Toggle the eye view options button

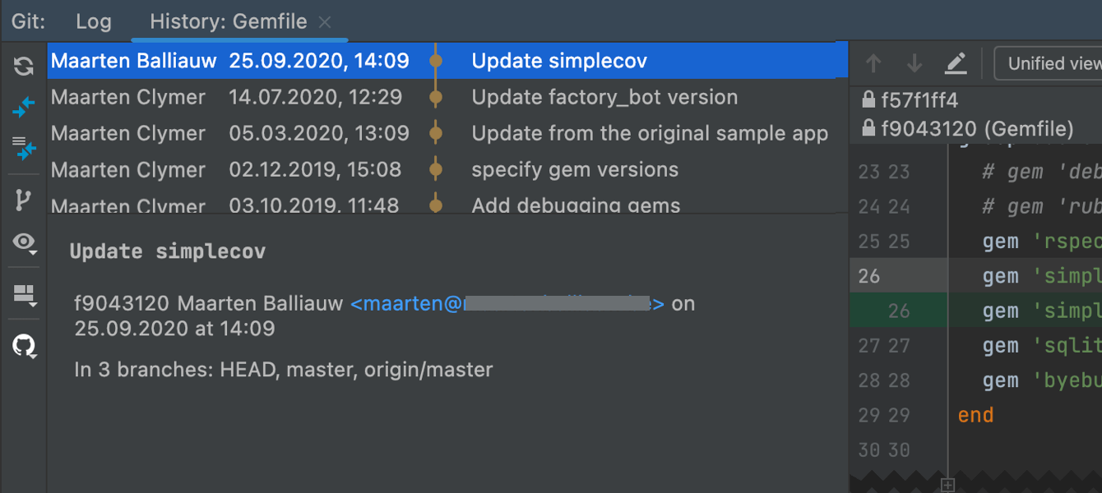(25, 242)
